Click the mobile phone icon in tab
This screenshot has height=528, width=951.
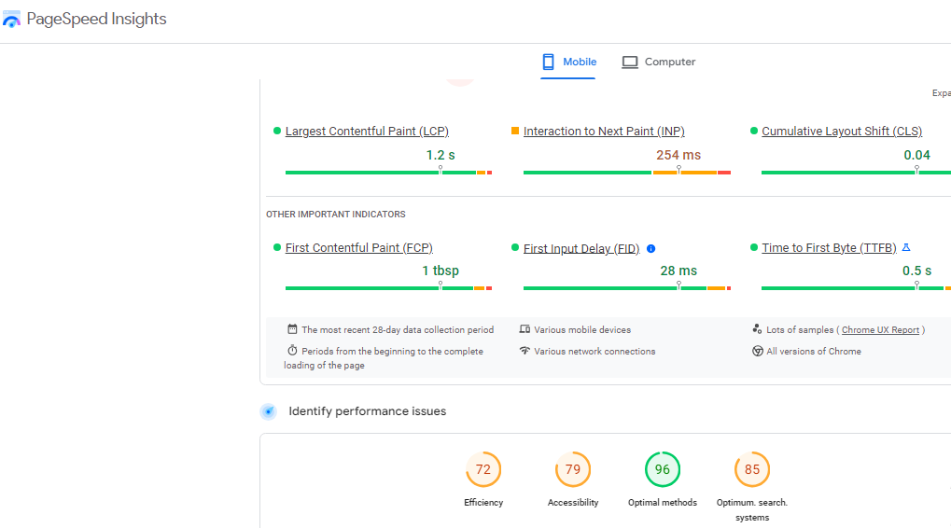pos(548,62)
